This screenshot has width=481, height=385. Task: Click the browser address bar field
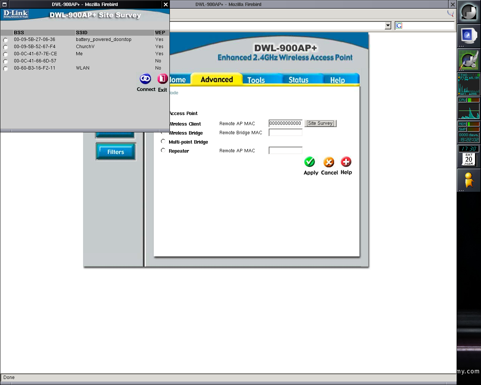click(x=277, y=26)
